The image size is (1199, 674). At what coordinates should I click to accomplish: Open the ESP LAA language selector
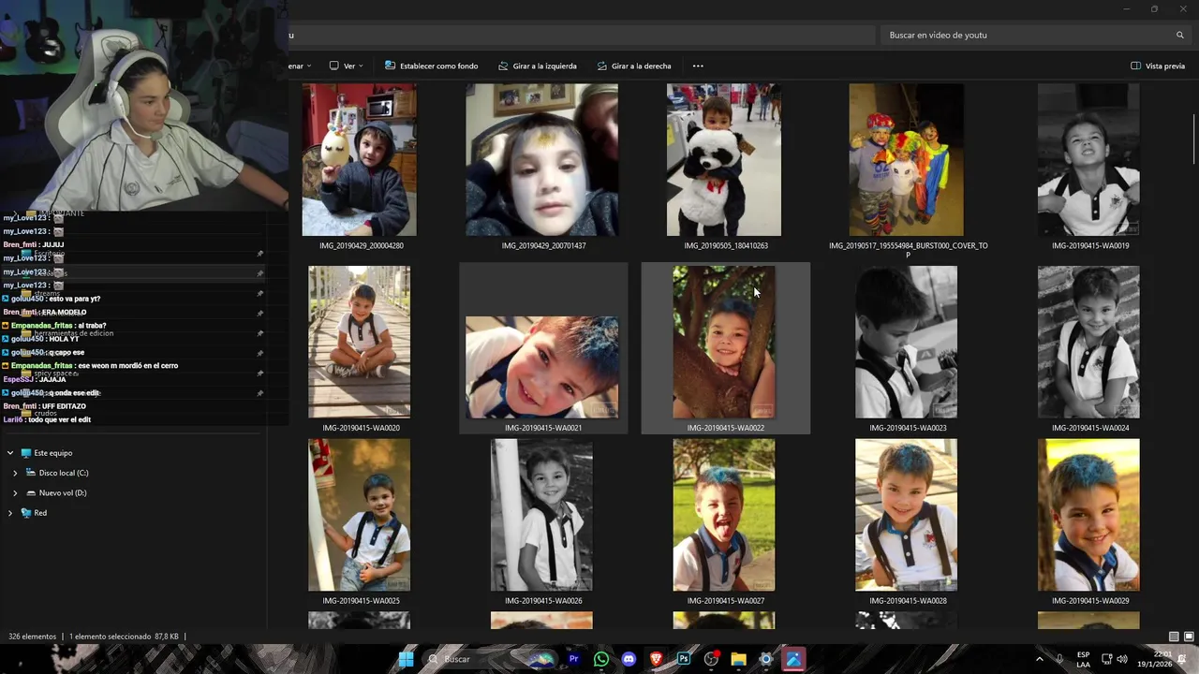pyautogui.click(x=1083, y=659)
